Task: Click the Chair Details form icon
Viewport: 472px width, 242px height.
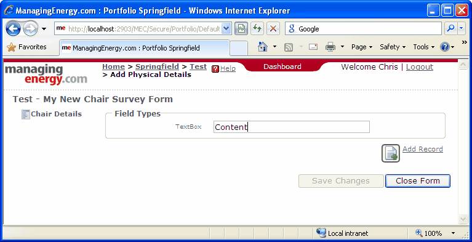Action: (x=26, y=115)
